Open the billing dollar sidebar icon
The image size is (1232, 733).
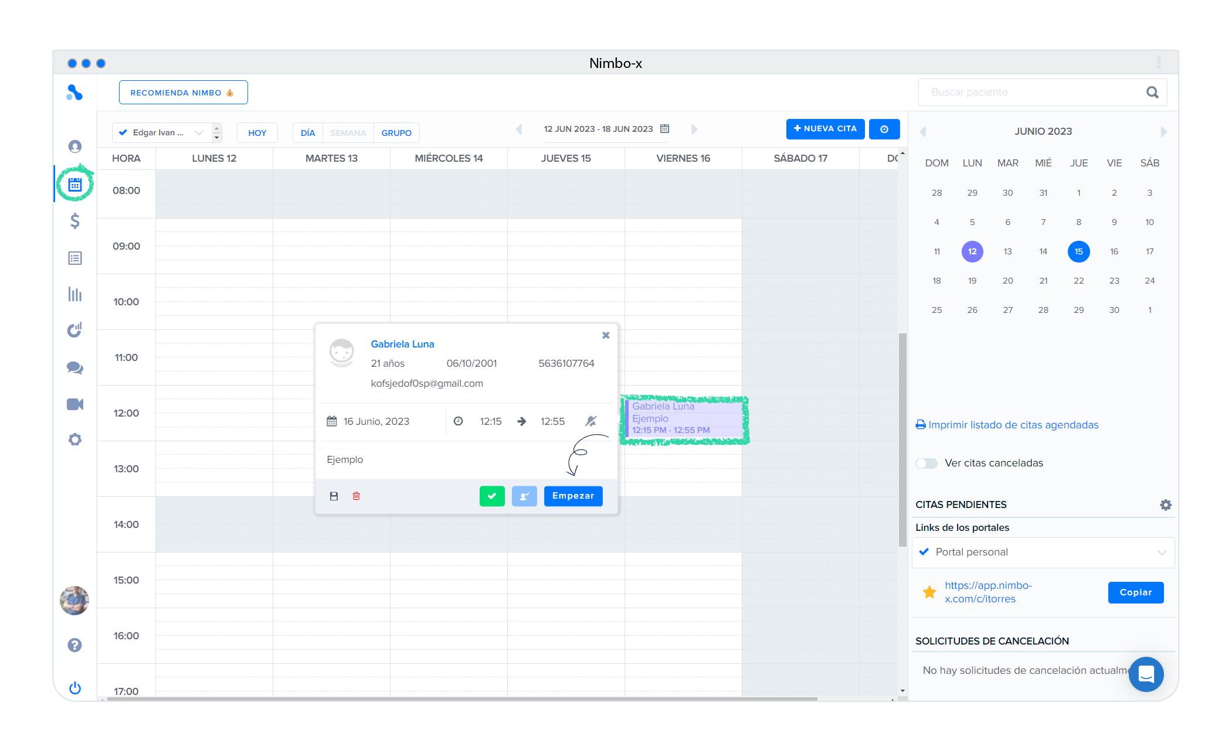coord(75,221)
